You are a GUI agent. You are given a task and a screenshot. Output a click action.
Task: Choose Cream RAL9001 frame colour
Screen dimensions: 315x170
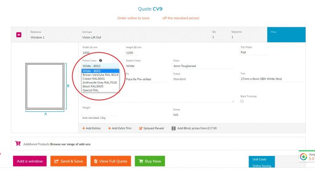tap(101, 79)
